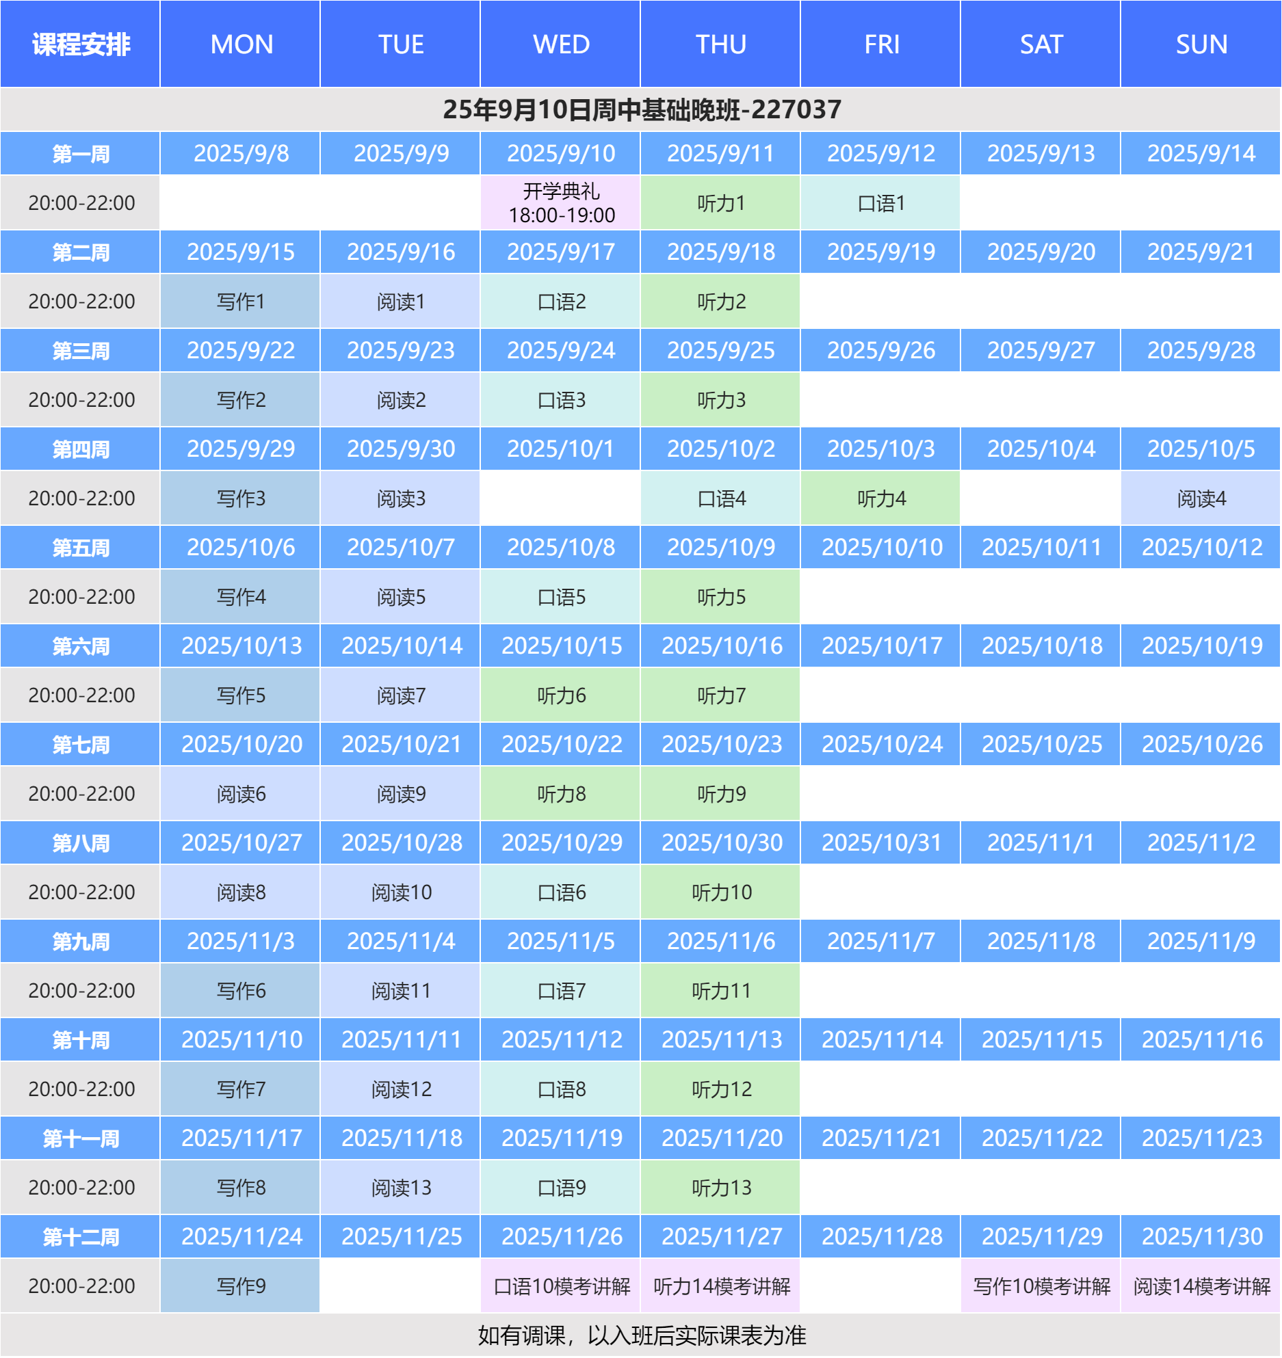This screenshot has height=1358, width=1282.
Task: Click the 阅读14模考讲解 cell
Action: [1201, 1286]
